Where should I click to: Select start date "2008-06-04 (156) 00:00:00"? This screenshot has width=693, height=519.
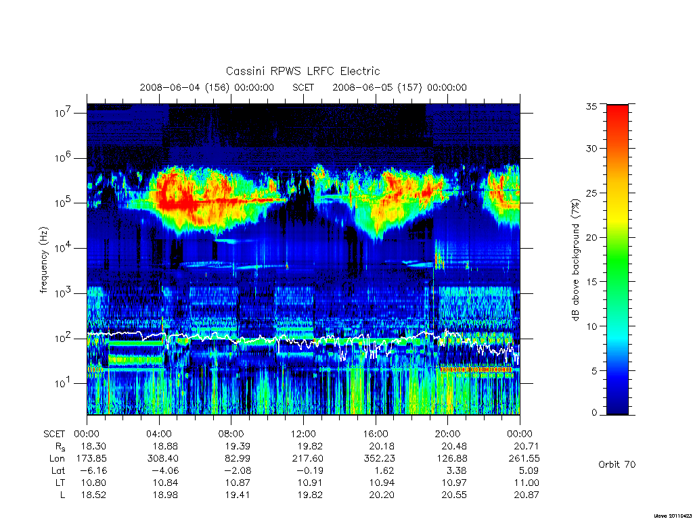[x=207, y=87]
